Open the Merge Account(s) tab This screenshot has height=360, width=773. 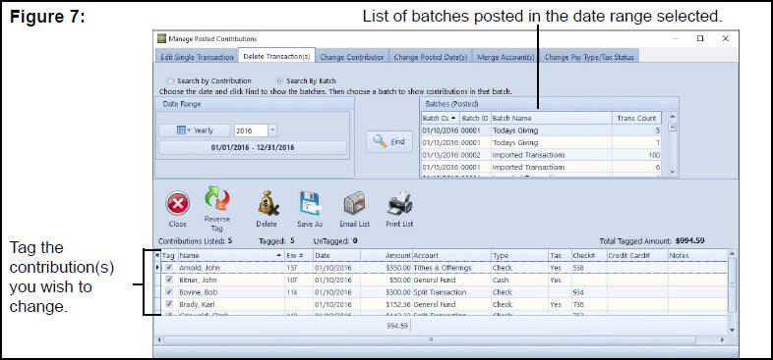click(505, 57)
